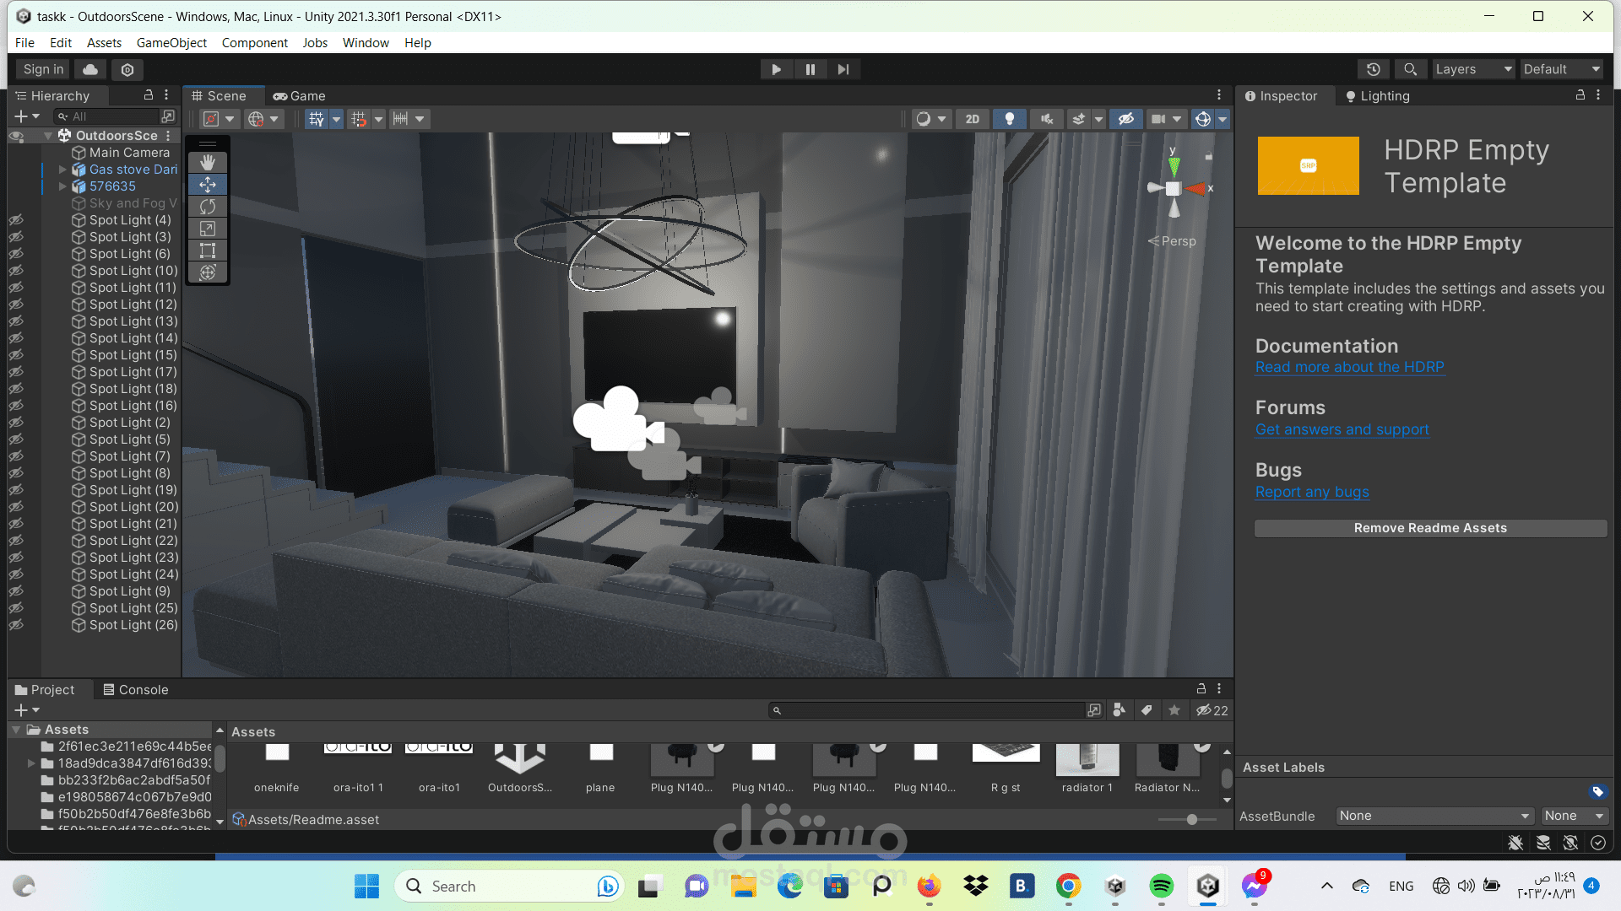The height and width of the screenshot is (911, 1621).
Task: Click the cloud services icon
Action: pyautogui.click(x=90, y=69)
